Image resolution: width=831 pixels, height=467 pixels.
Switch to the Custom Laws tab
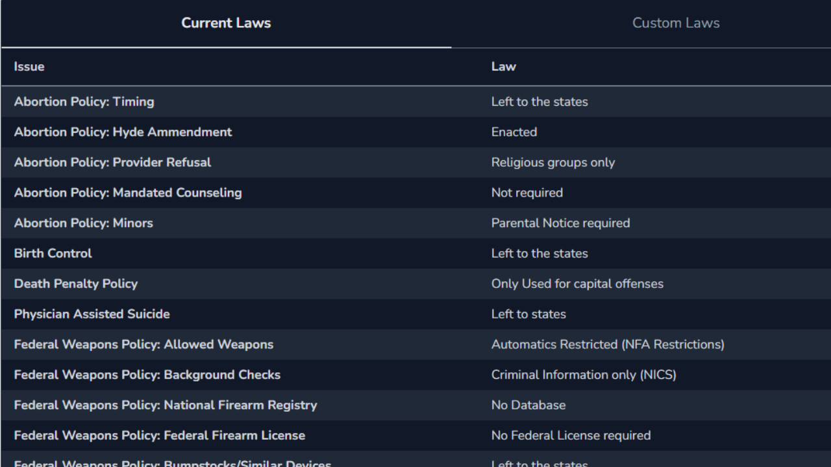tap(675, 23)
